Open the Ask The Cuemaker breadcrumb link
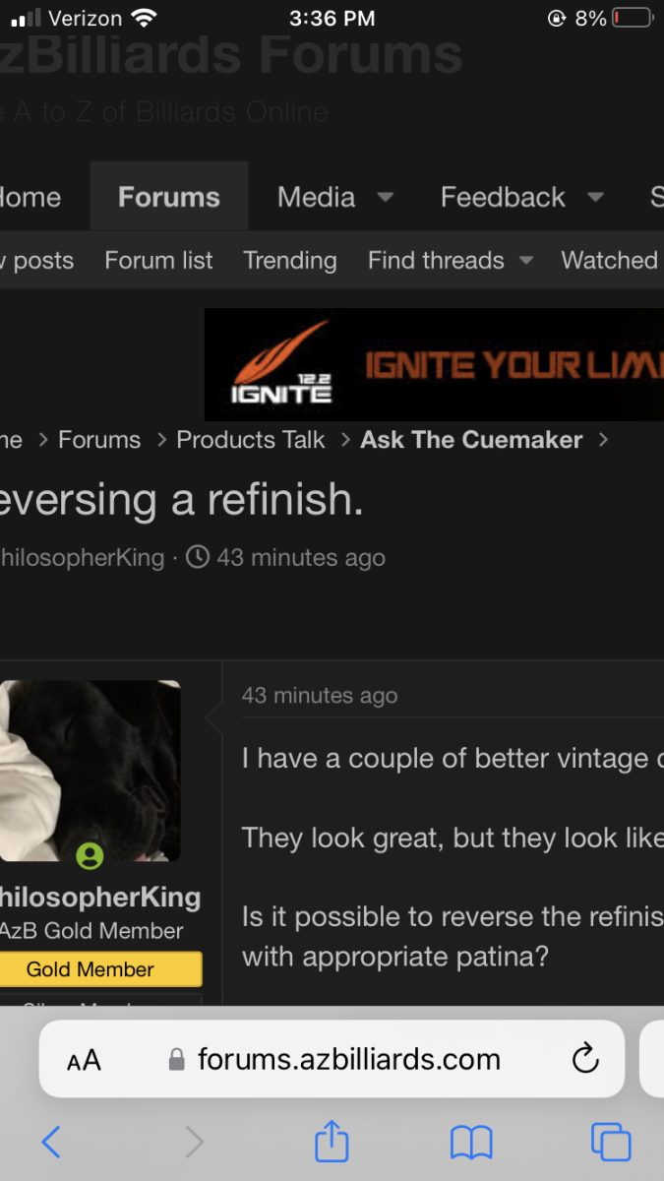This screenshot has height=1181, width=664. [x=471, y=440]
